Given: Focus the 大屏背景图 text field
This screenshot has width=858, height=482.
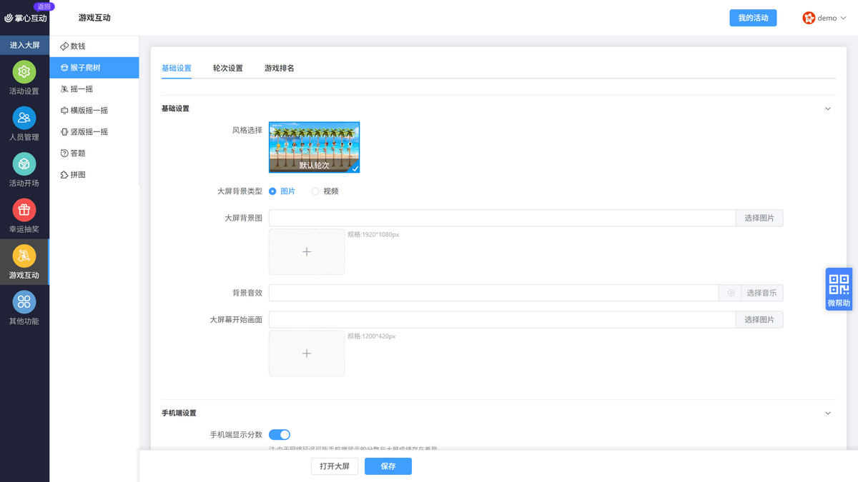Looking at the screenshot, I should [502, 218].
